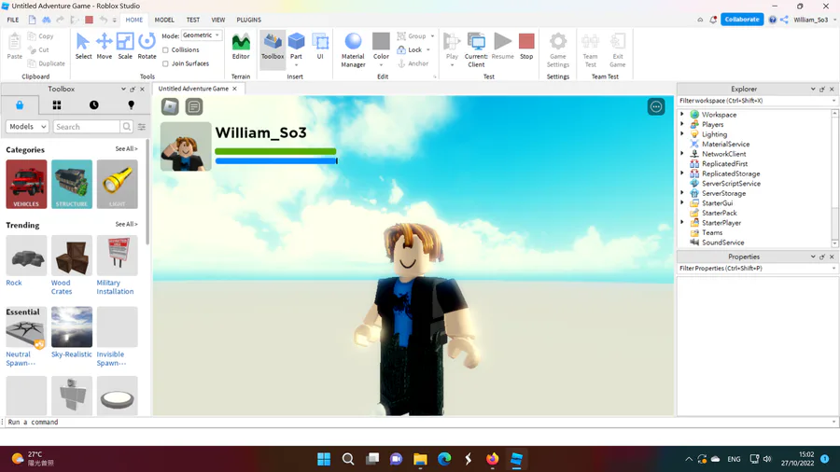Click the Run a command bar
The width and height of the screenshot is (840, 472).
point(418,423)
